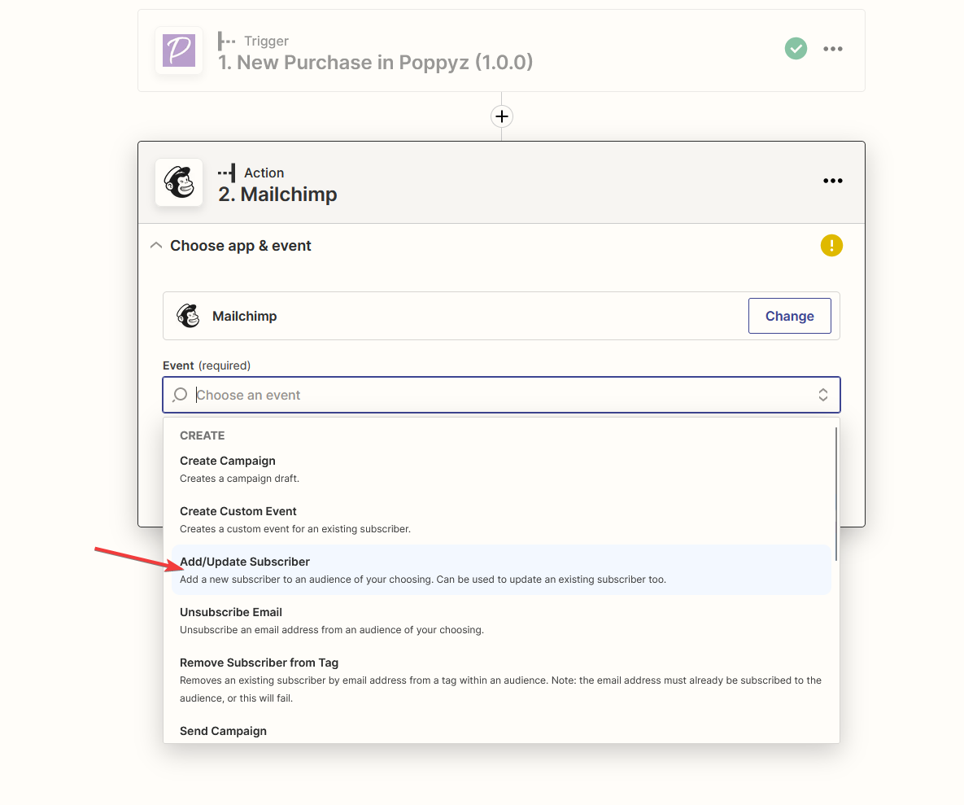Add a step with the plus button
Viewport: 964px width, 805px height.
[x=502, y=116]
